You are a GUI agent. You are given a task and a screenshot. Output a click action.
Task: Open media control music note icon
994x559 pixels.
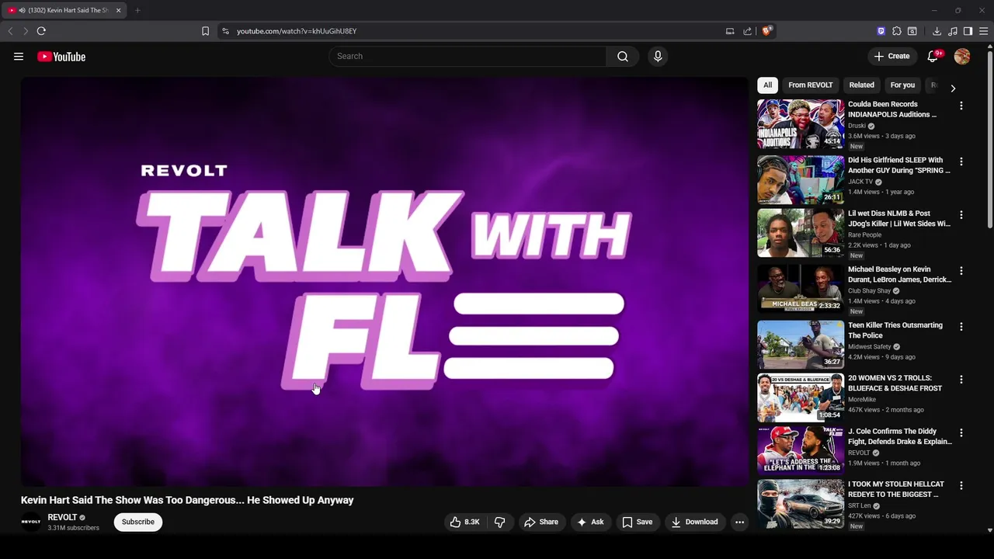click(x=953, y=31)
